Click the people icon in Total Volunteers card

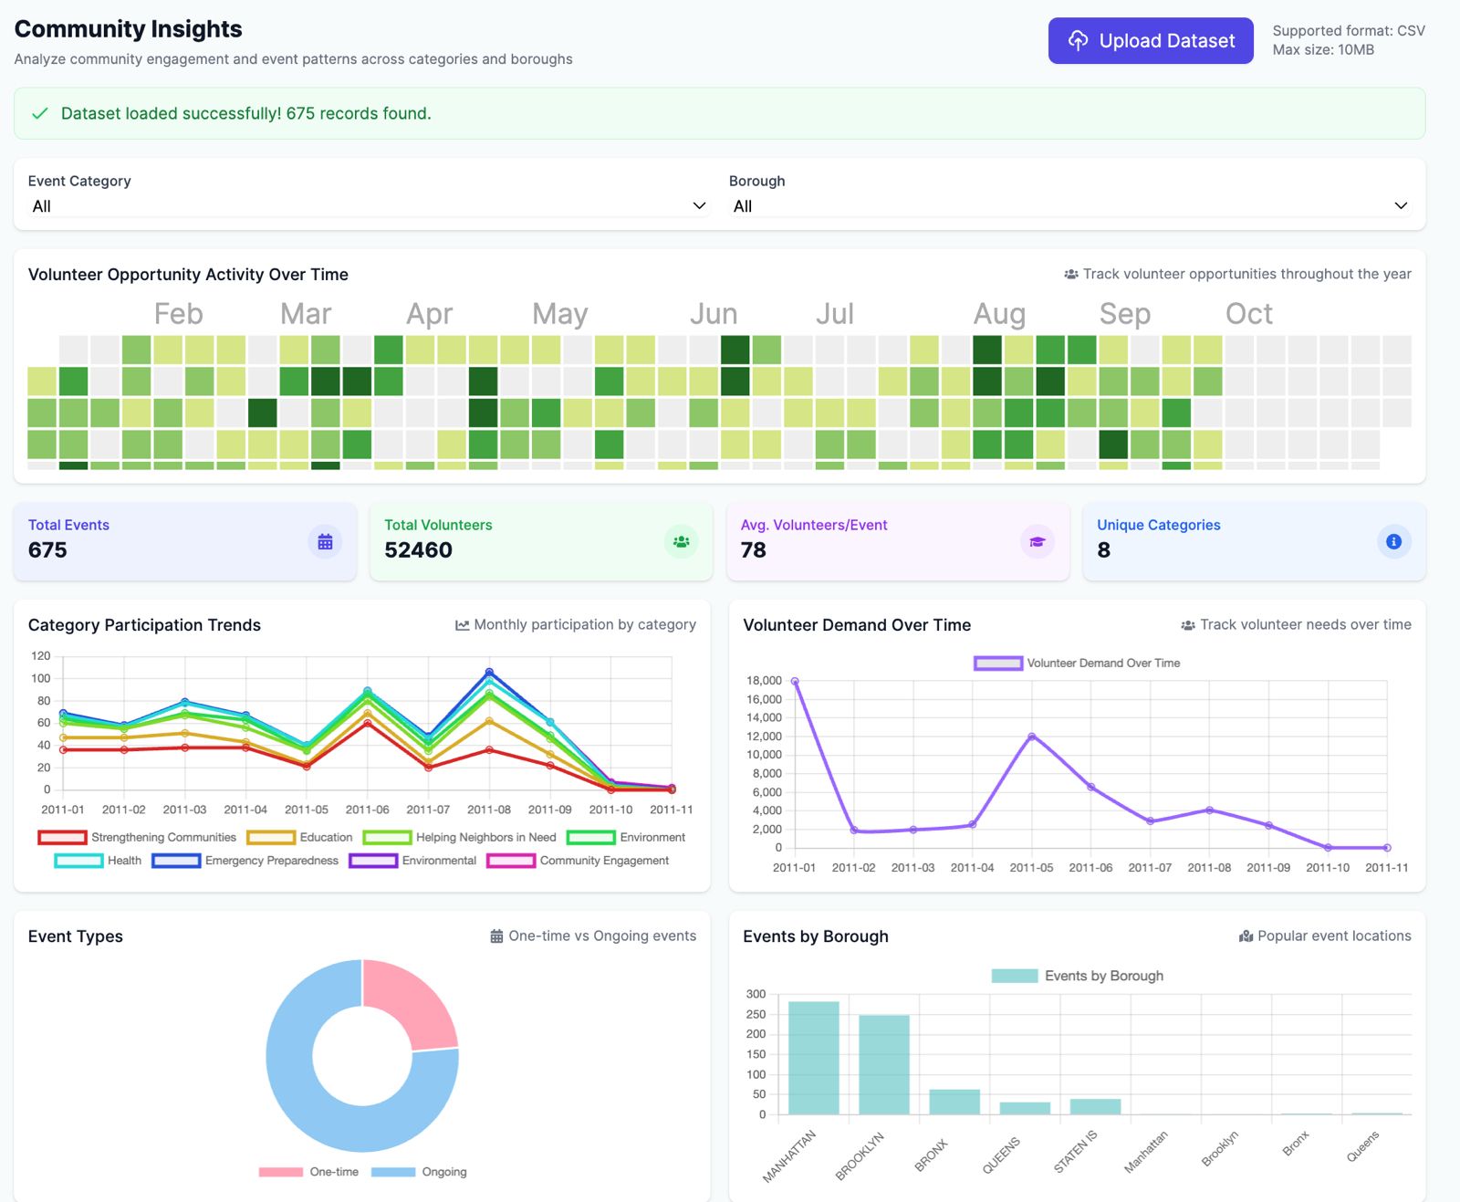coord(681,542)
